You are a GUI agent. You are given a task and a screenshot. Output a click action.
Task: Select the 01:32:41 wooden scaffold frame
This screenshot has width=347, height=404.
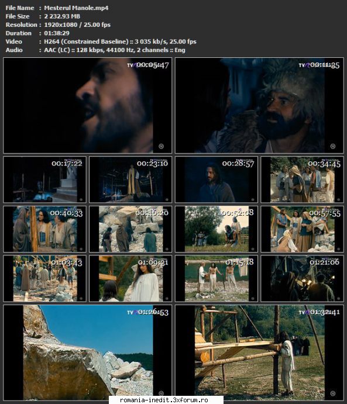259,353
